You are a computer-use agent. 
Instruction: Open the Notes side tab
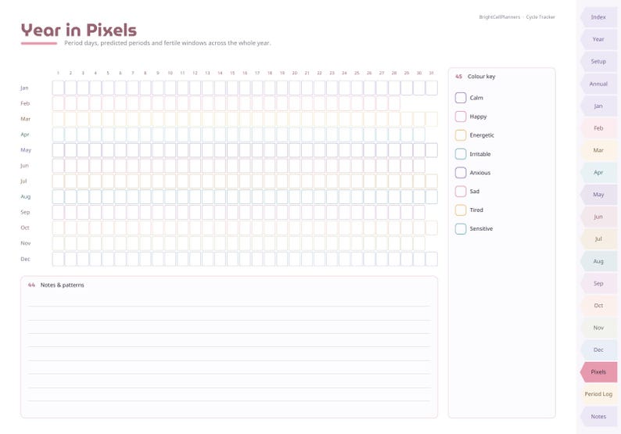pos(598,416)
